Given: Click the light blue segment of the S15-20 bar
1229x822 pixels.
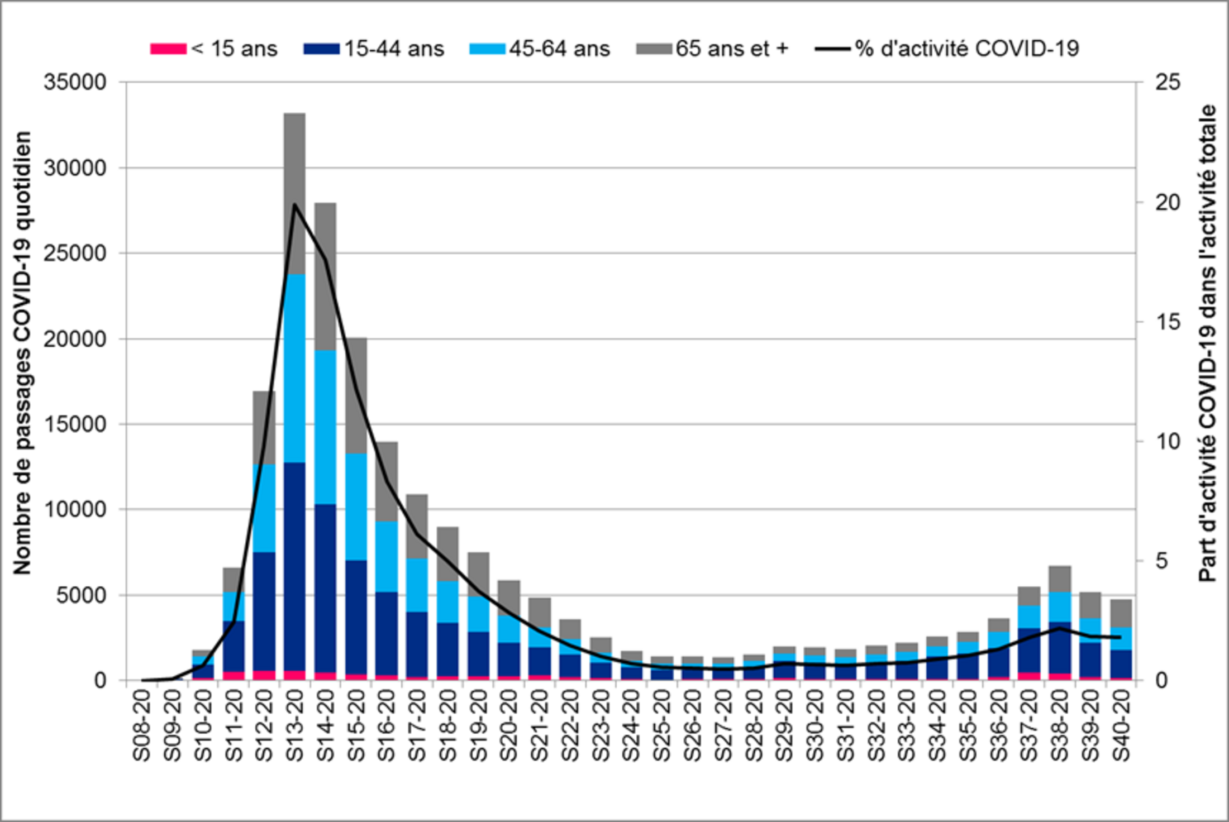Looking at the screenshot, I should tap(356, 505).
